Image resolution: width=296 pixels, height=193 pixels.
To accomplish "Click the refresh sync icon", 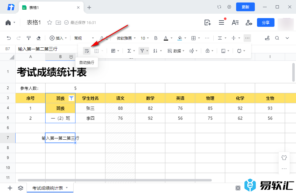I will 219,7.
